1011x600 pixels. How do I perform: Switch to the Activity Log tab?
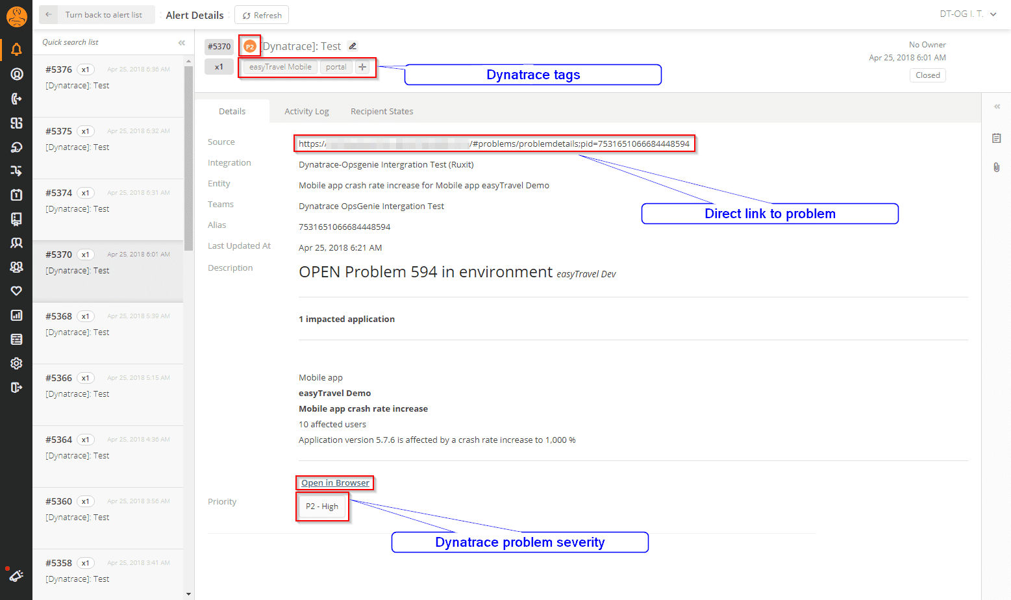(x=306, y=111)
